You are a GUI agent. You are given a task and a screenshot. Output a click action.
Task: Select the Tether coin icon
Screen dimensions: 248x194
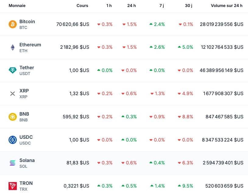[12, 70]
